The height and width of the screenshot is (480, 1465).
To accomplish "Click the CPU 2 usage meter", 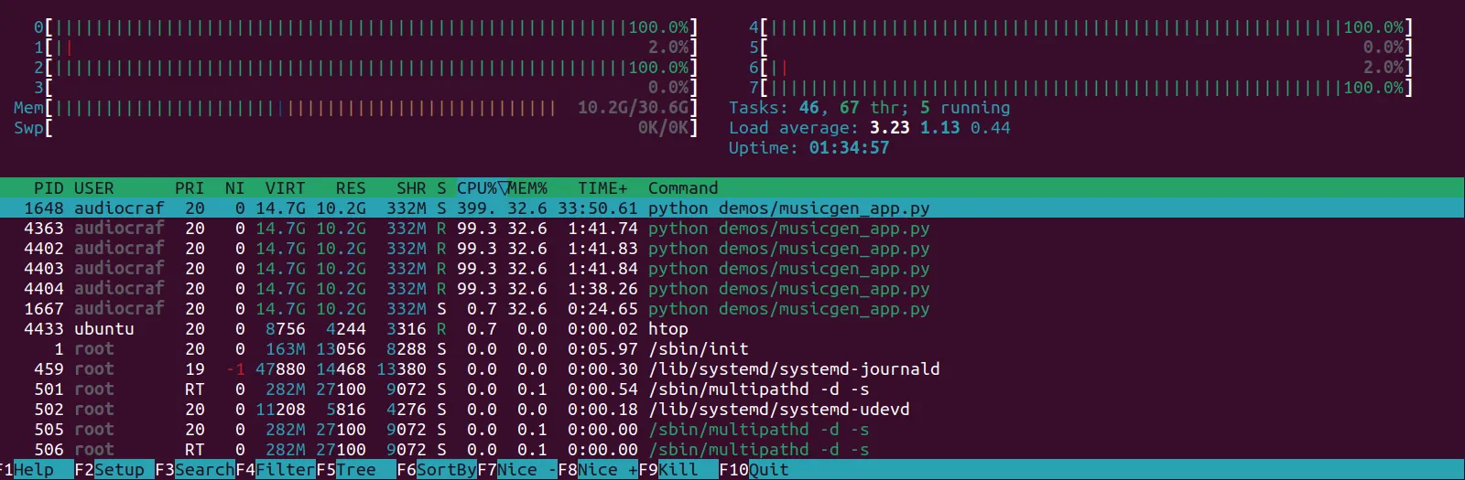I will pyautogui.click(x=366, y=68).
